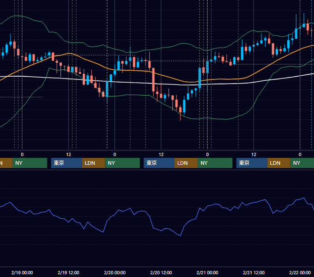The image size is (314, 277).
Task: Click the 2/21 12:00 date label
Action: pyautogui.click(x=254, y=272)
